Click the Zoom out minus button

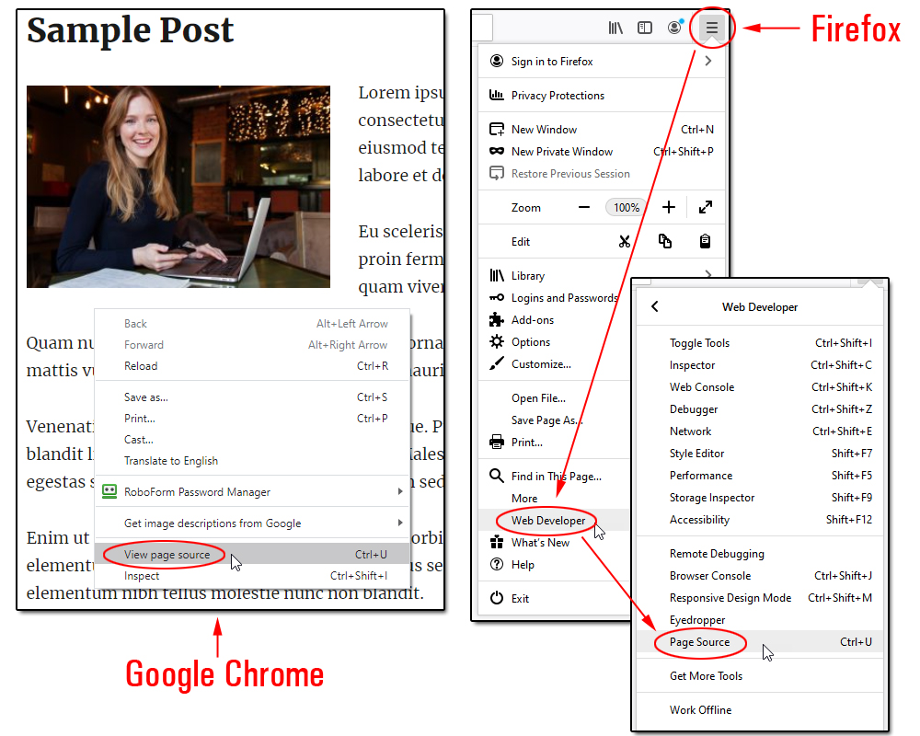[584, 207]
